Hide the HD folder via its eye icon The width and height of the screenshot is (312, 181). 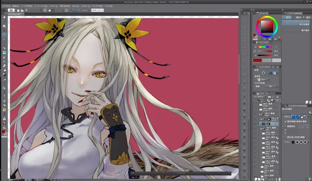[254, 129]
